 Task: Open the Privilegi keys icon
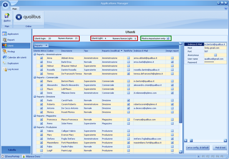pyautogui.click(x=5, y=51)
